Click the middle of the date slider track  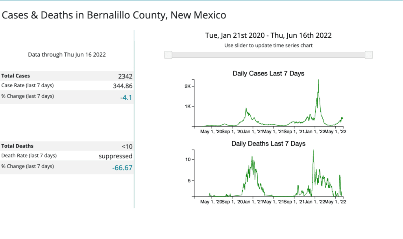(268, 55)
